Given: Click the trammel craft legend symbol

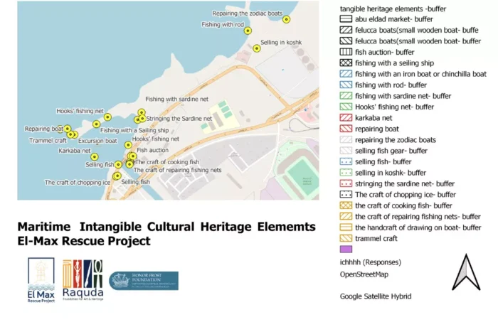Looking at the screenshot, I should pos(346,238).
